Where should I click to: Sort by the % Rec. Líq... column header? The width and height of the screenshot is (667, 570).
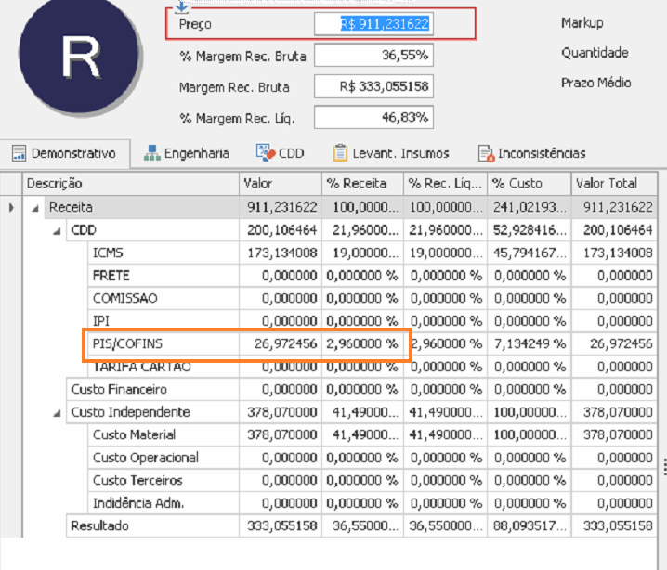coord(445,184)
